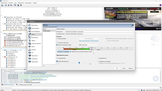Open the Разрешения menu

tap(21, 3)
